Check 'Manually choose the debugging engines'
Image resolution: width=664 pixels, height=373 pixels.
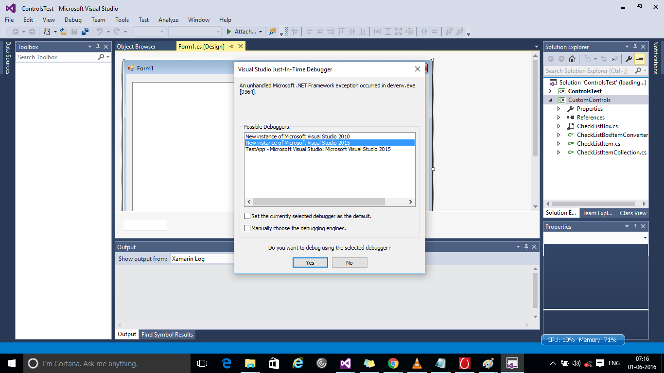(247, 228)
